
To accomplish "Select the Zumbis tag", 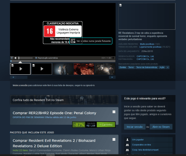I will pos(123,67).
